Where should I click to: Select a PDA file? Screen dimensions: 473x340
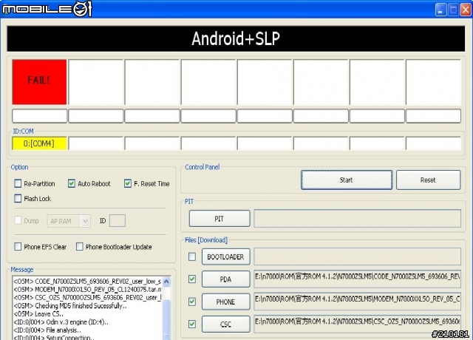click(225, 279)
